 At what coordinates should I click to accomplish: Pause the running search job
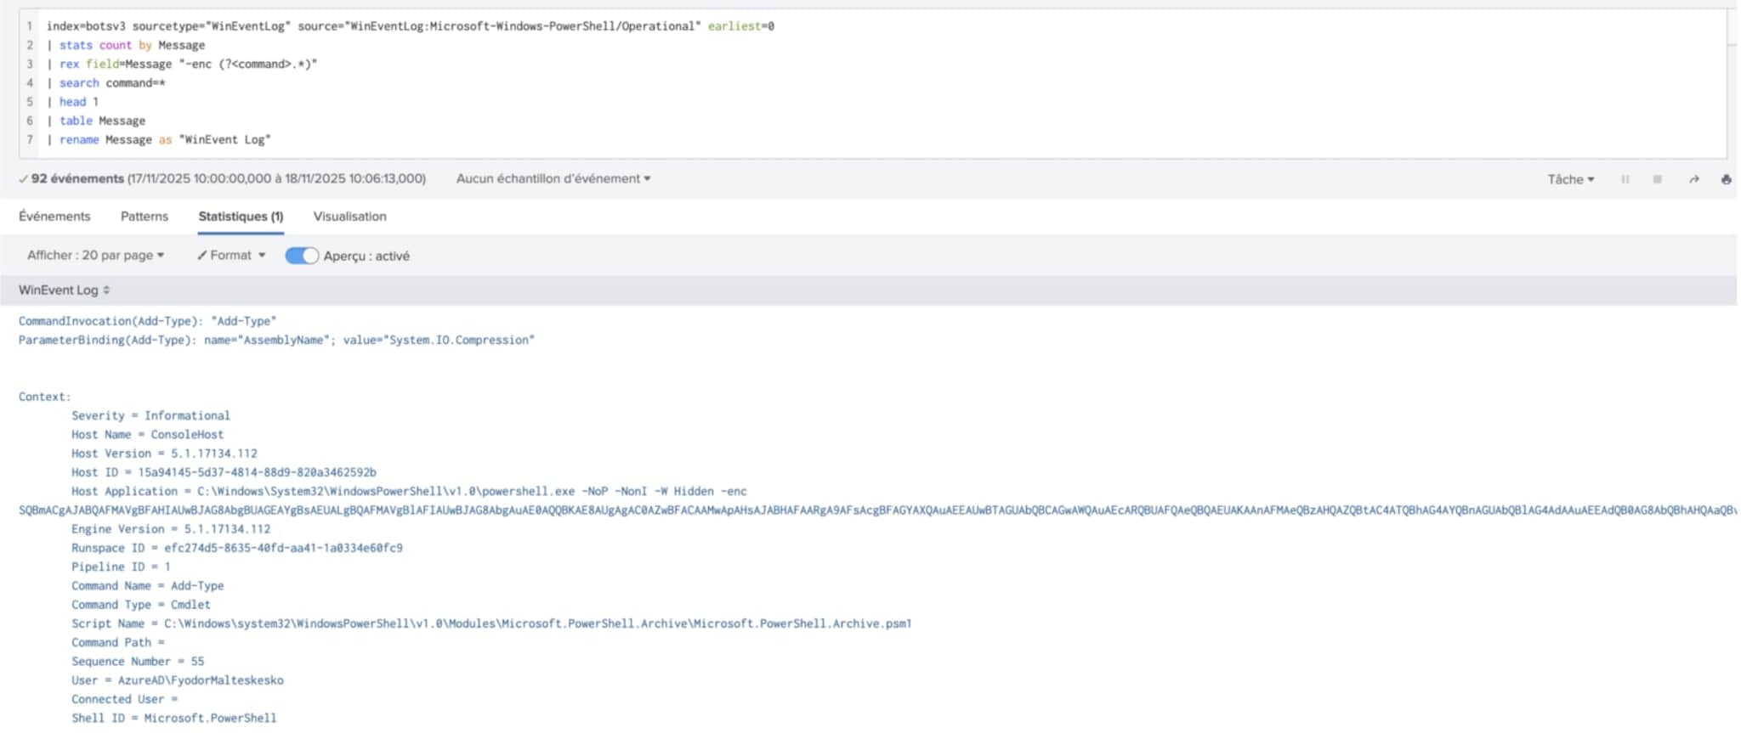[x=1625, y=179]
